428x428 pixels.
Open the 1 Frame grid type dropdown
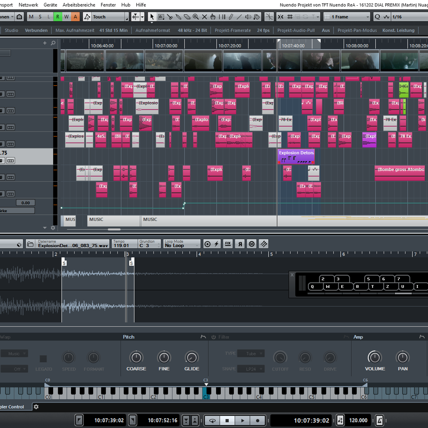(347, 17)
